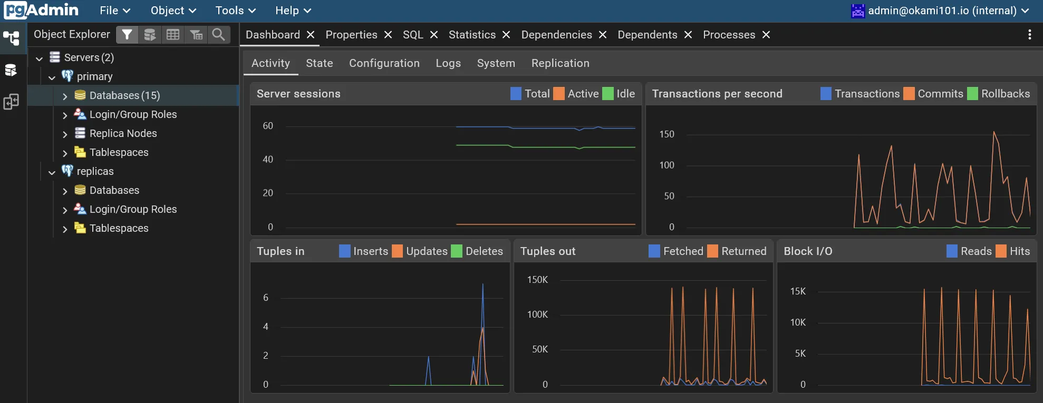Switch to the State sub-tab
Image resolution: width=1043 pixels, height=403 pixels.
pyautogui.click(x=320, y=63)
